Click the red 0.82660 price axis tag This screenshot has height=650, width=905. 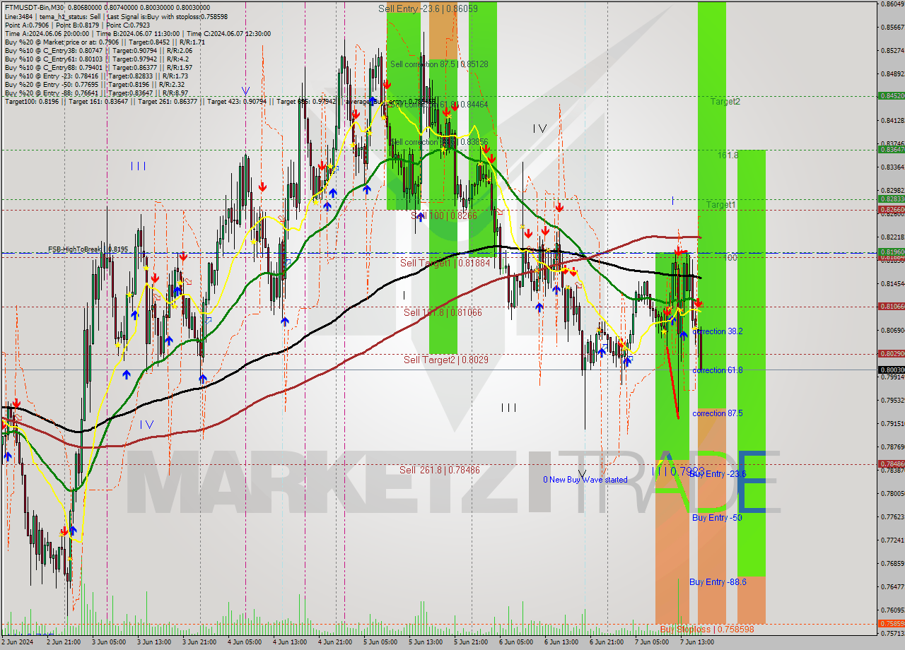coord(891,210)
